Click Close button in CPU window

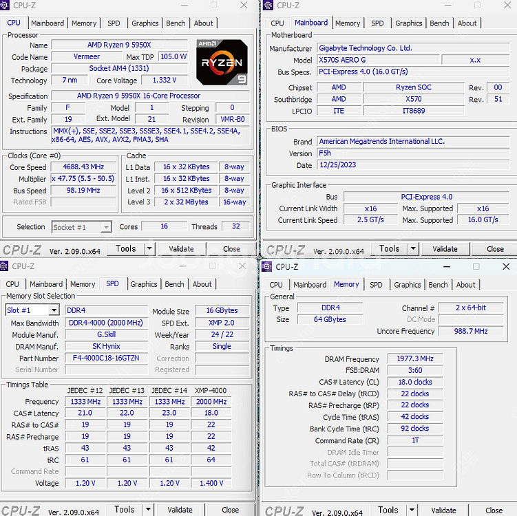click(x=231, y=249)
